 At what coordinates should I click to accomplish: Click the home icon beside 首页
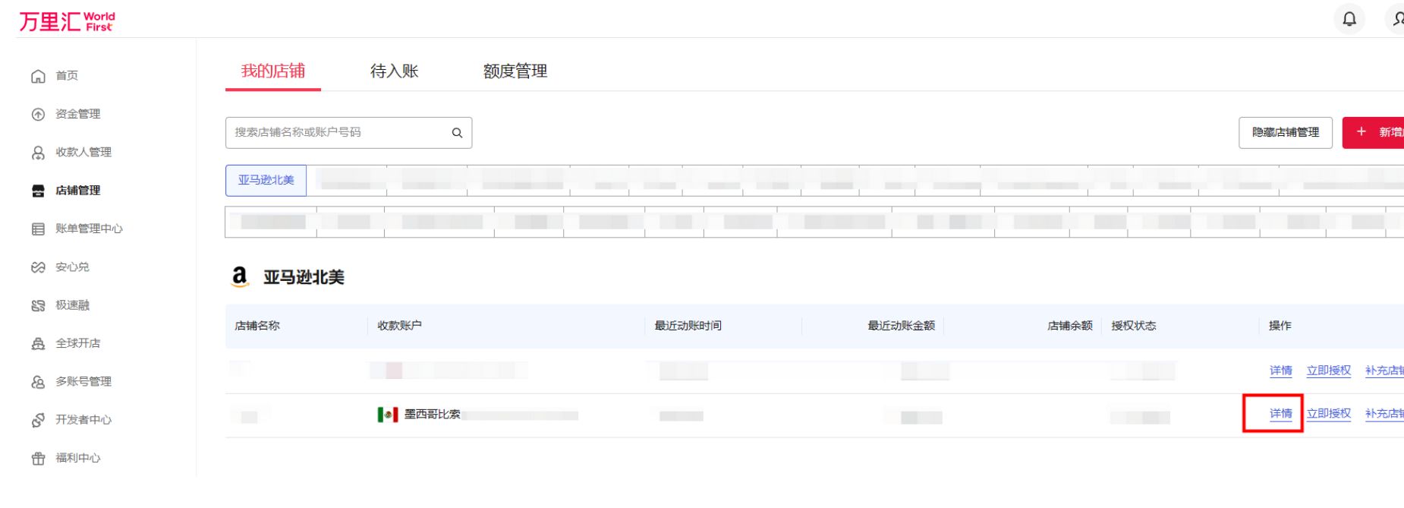(x=38, y=76)
